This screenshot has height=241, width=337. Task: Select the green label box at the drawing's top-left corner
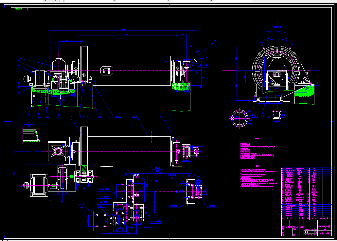[x=19, y=9]
